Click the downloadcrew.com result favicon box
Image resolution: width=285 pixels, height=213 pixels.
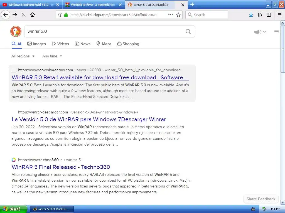pos(14,70)
